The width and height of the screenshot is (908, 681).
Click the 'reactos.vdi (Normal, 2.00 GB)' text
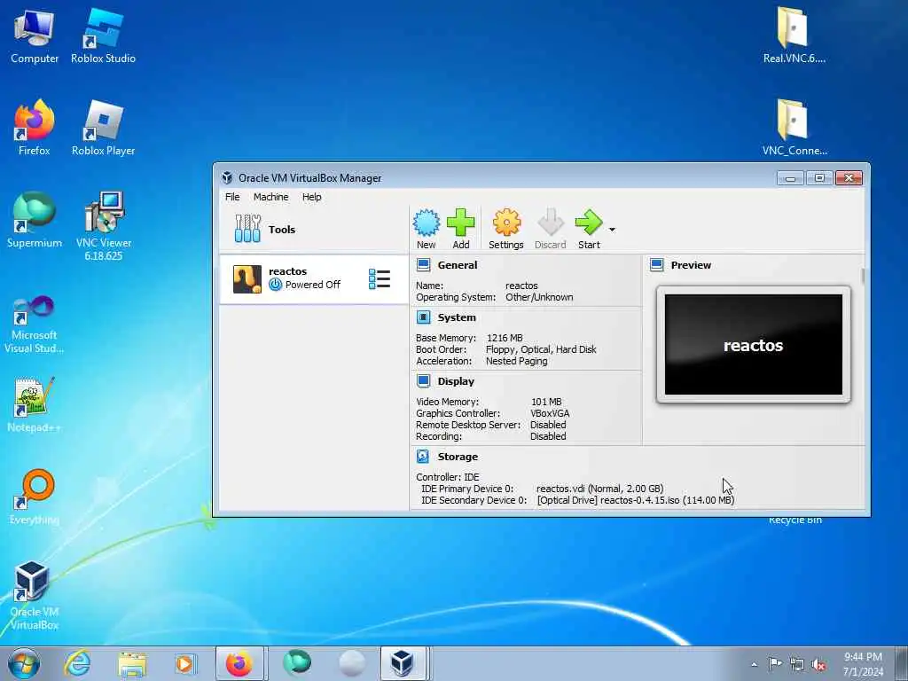coord(600,489)
